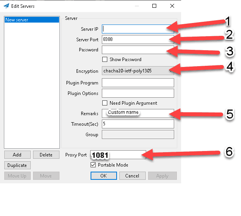Click the Cancel button
241x216 pixels.
tap(132, 176)
